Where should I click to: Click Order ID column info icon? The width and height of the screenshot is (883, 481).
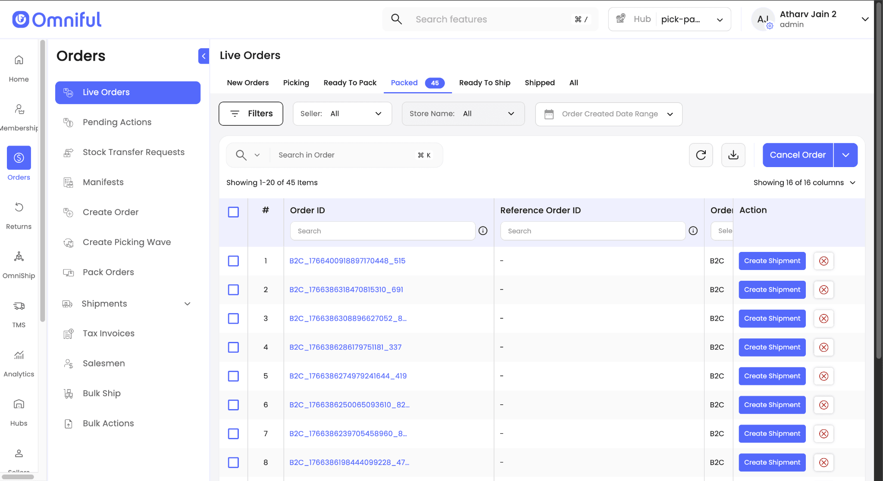click(483, 231)
